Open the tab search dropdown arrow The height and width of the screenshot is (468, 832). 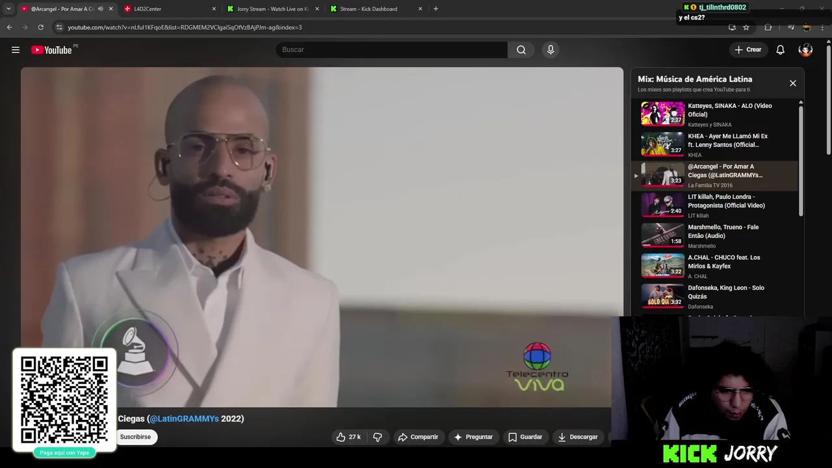click(8, 9)
